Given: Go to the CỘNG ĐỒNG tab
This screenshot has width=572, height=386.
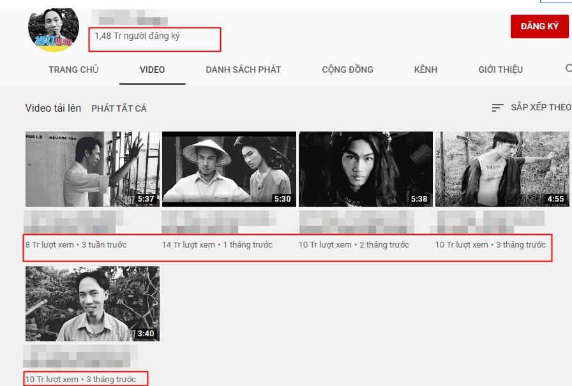Looking at the screenshot, I should 347,70.
